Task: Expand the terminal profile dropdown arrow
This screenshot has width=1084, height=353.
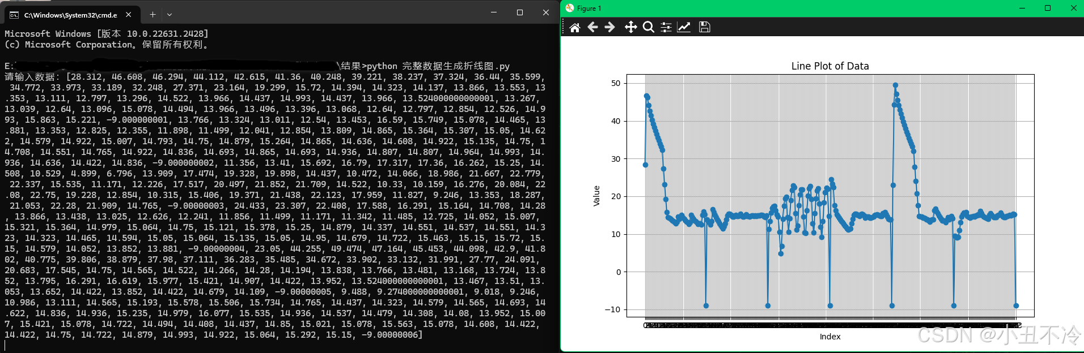Action: point(170,15)
